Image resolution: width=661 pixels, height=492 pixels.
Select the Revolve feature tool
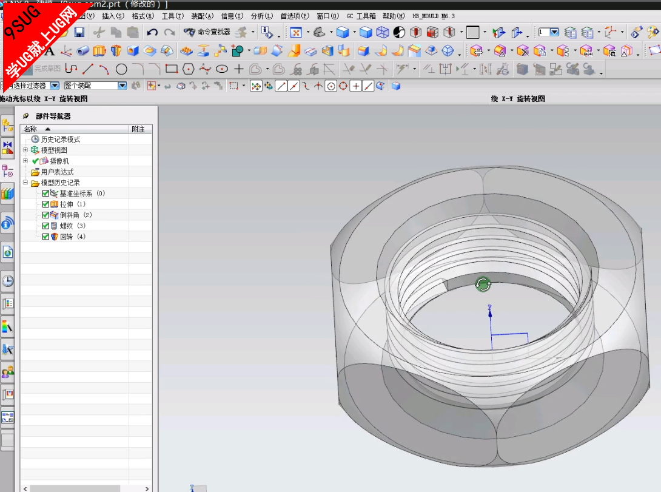[116, 51]
